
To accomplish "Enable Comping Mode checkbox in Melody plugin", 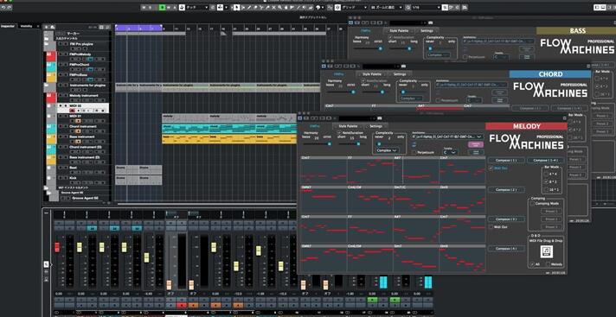I will [532, 203].
